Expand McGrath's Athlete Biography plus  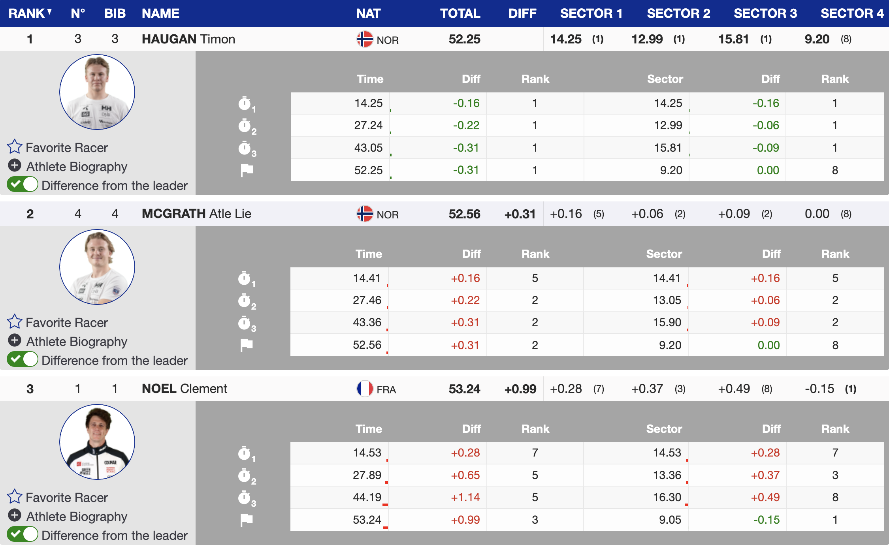15,340
